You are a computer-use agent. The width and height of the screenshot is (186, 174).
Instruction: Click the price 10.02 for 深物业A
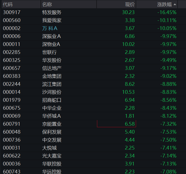pos(128,44)
